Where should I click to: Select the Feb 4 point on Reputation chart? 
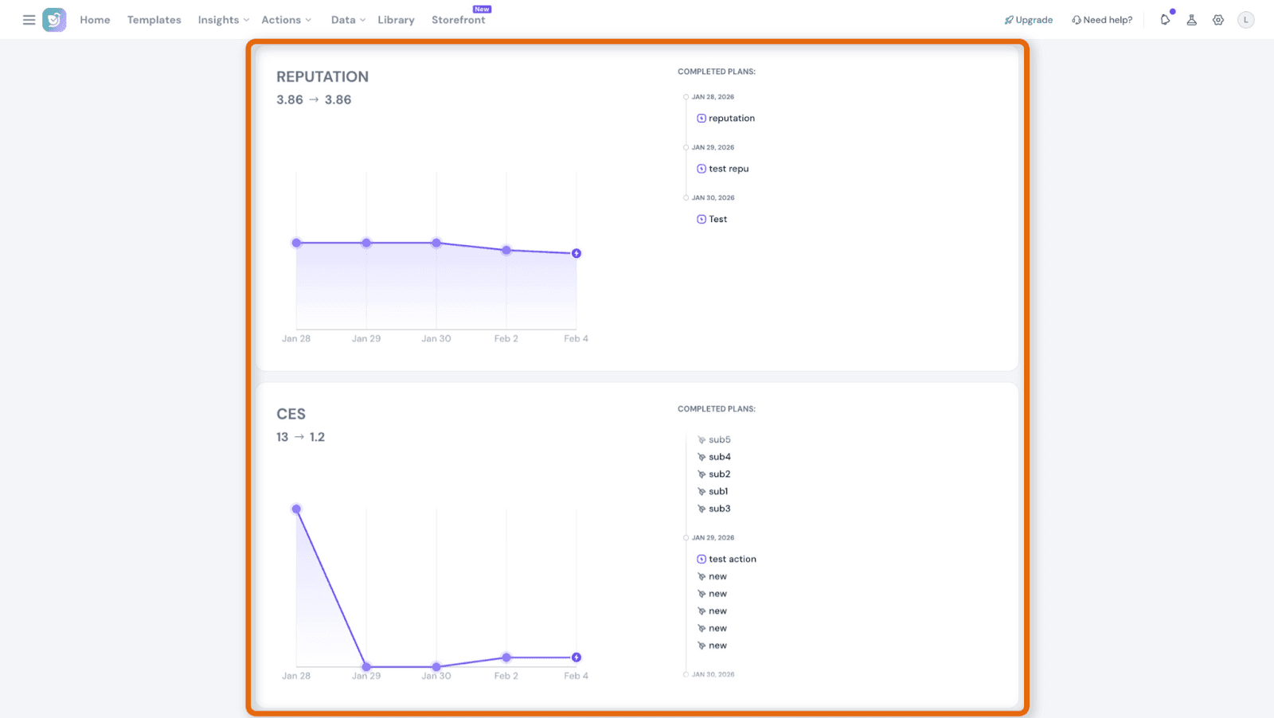pos(576,253)
